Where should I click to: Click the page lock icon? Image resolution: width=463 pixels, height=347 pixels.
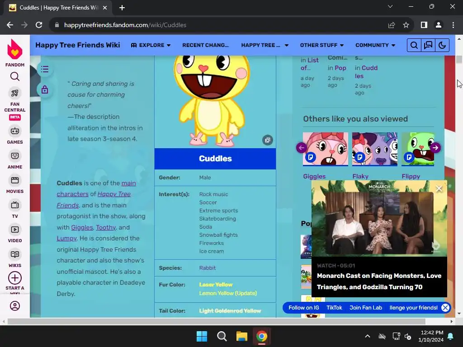tap(45, 89)
